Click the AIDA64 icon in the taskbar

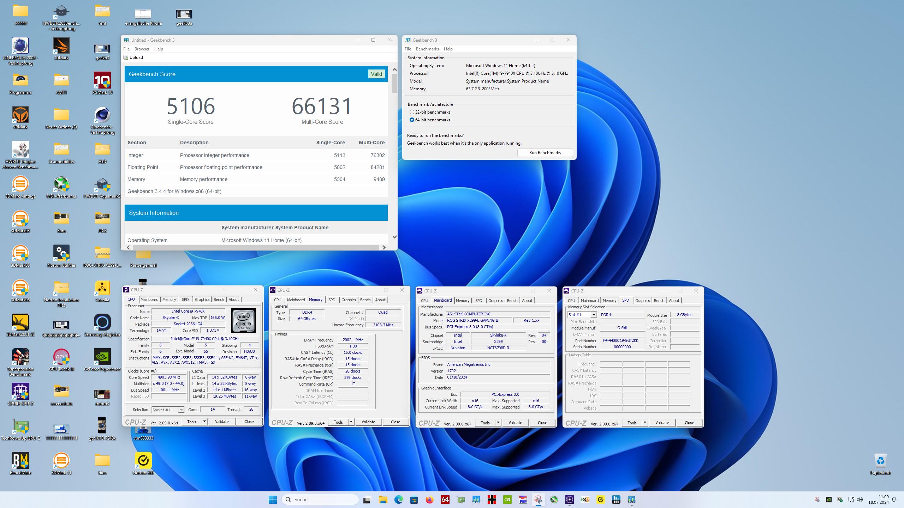click(445, 500)
